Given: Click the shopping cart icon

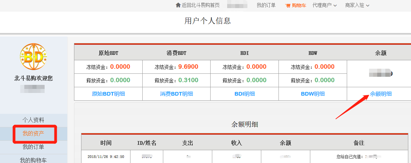Looking at the screenshot, I should pos(288,5).
